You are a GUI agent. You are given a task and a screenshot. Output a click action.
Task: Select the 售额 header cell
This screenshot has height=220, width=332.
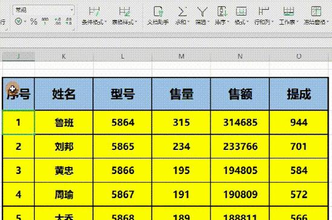pos(240,94)
